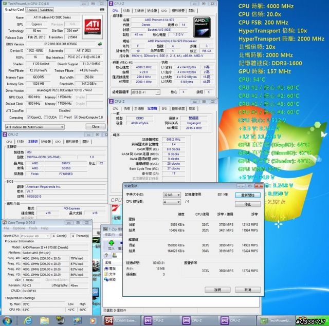
Task: Click the 78% load value for Freq. #0
Action: (77, 258)
